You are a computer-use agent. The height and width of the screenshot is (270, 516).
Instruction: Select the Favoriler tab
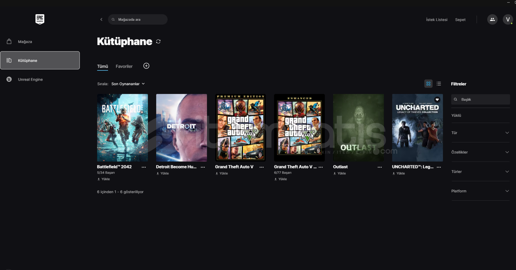point(124,66)
